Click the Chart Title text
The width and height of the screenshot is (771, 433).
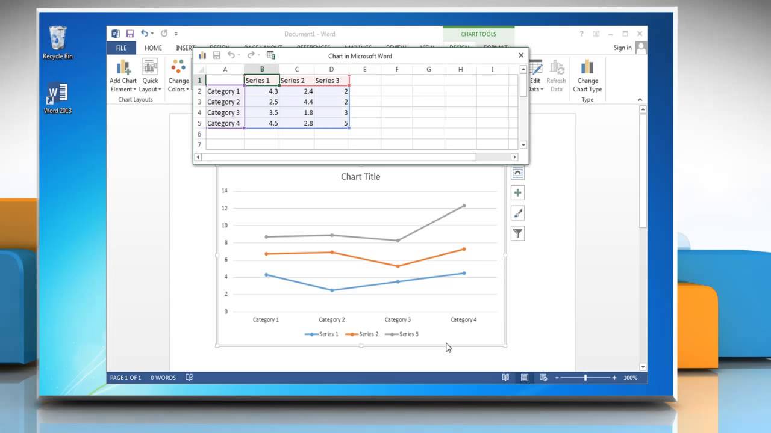tap(360, 176)
